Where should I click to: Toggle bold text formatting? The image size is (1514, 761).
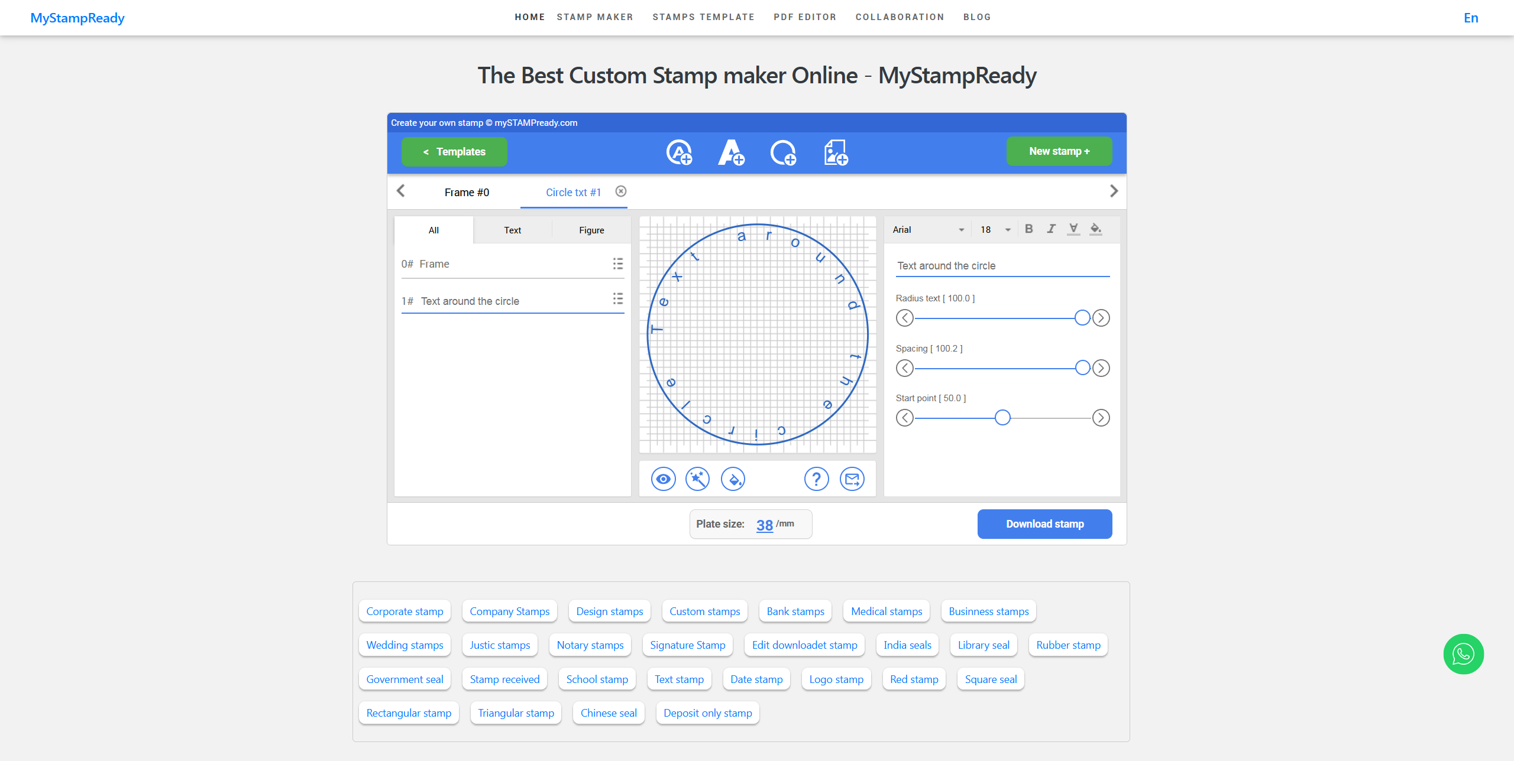(1029, 229)
